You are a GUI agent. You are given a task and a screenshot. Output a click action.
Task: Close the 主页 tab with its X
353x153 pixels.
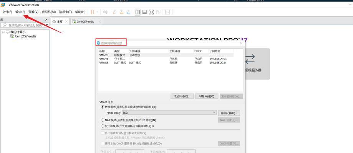66,22
